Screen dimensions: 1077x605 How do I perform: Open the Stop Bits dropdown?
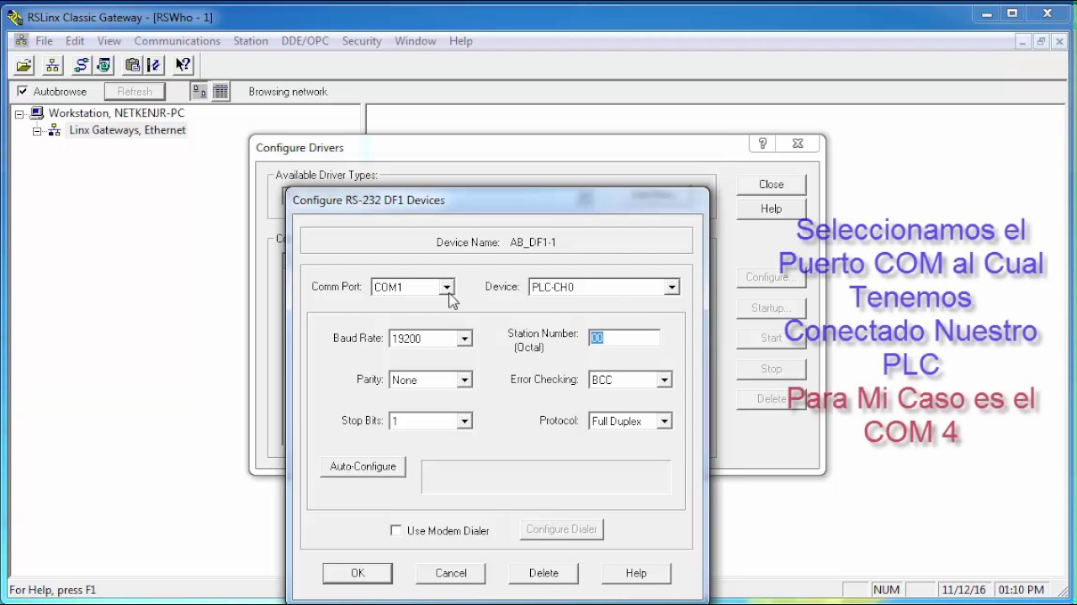[x=464, y=421]
